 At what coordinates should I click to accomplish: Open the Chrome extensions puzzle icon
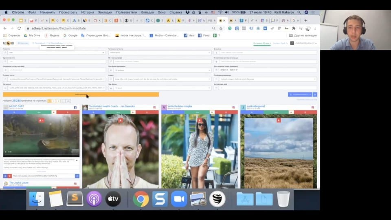pos(294,29)
